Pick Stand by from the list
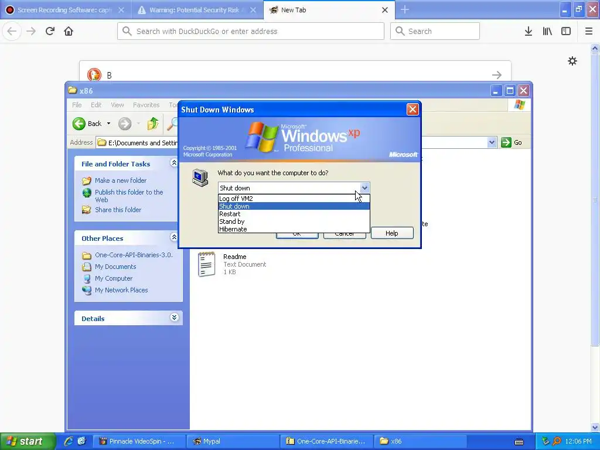 tap(294, 221)
